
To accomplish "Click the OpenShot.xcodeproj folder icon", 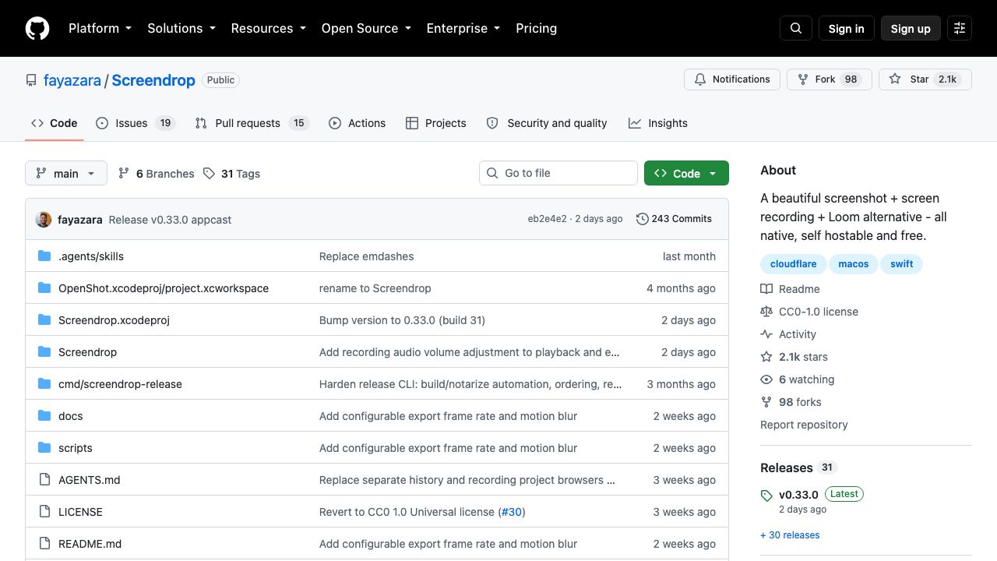I will pyautogui.click(x=44, y=288).
